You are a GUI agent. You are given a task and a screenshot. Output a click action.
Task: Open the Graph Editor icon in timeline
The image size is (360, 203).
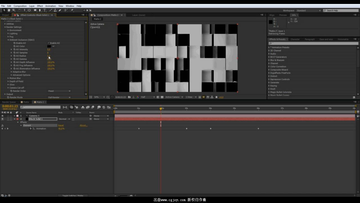pos(109,107)
